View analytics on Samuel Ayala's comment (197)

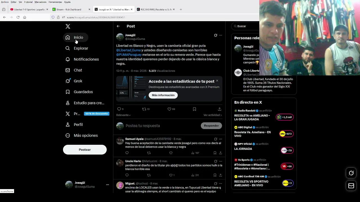point(195,153)
